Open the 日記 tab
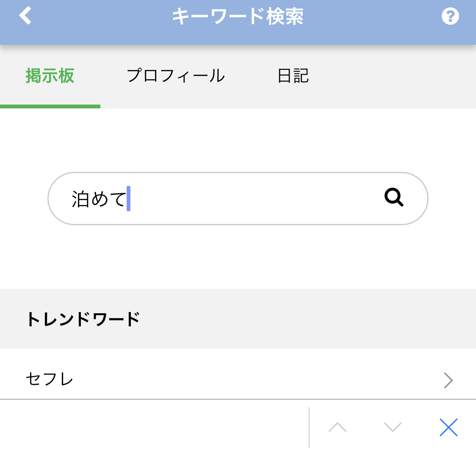Viewport: 476px width, 453px height. click(293, 76)
